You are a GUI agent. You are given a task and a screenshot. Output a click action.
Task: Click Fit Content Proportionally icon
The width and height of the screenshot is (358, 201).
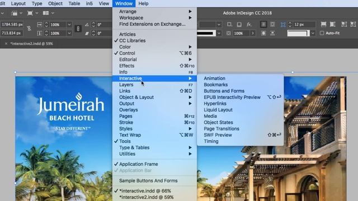332,24
